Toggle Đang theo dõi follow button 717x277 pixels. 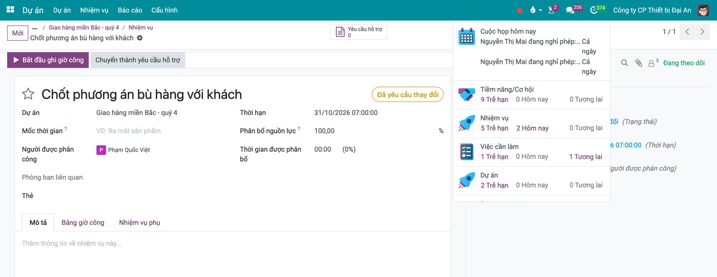(x=684, y=63)
